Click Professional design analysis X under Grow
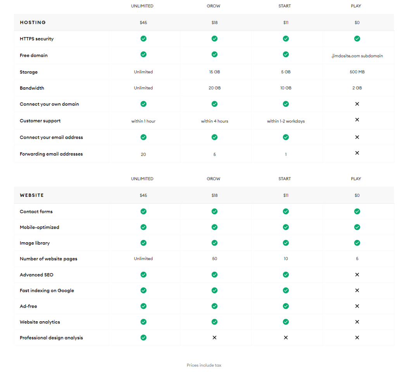Viewport: 397px width, 372px height. coord(214,338)
